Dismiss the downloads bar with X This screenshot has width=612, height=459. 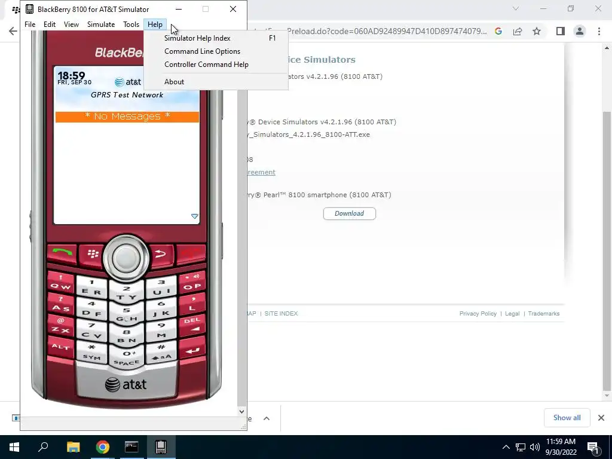[x=601, y=418]
